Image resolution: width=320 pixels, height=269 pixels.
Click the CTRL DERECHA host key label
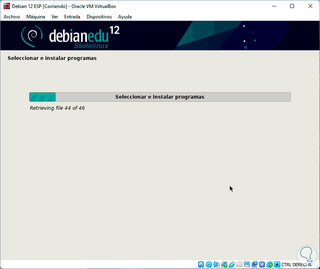tap(296, 265)
